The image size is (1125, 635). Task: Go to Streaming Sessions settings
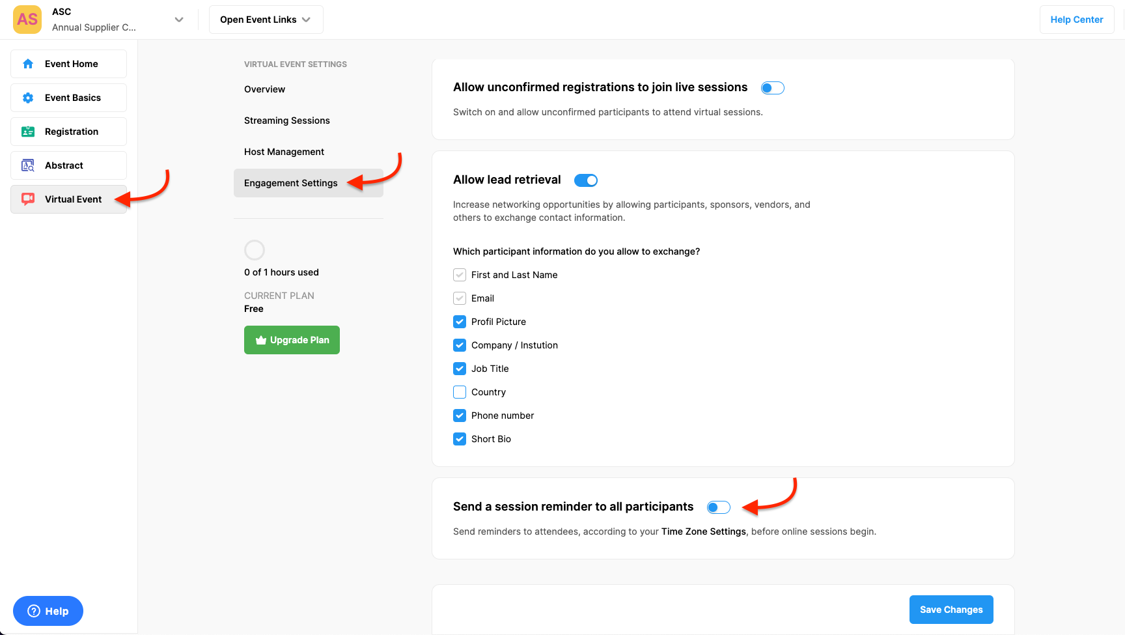click(x=287, y=120)
